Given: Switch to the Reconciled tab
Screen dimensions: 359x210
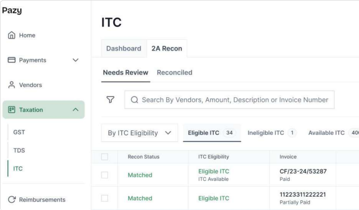Looking at the screenshot, I should click(174, 73).
